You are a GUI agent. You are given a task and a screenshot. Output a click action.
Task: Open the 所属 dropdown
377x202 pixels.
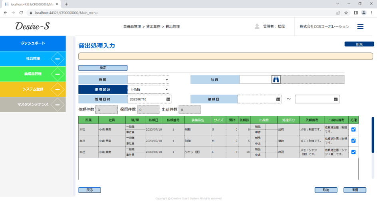(x=148, y=79)
